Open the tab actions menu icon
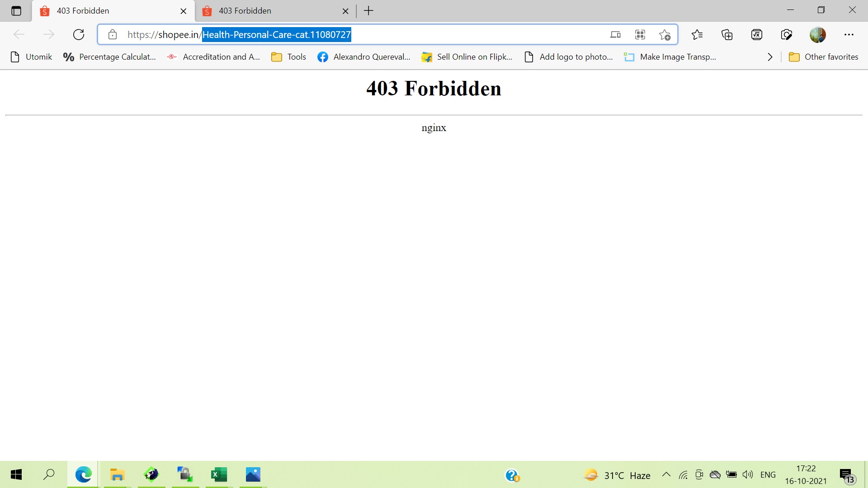The height and width of the screenshot is (488, 868). tap(16, 11)
